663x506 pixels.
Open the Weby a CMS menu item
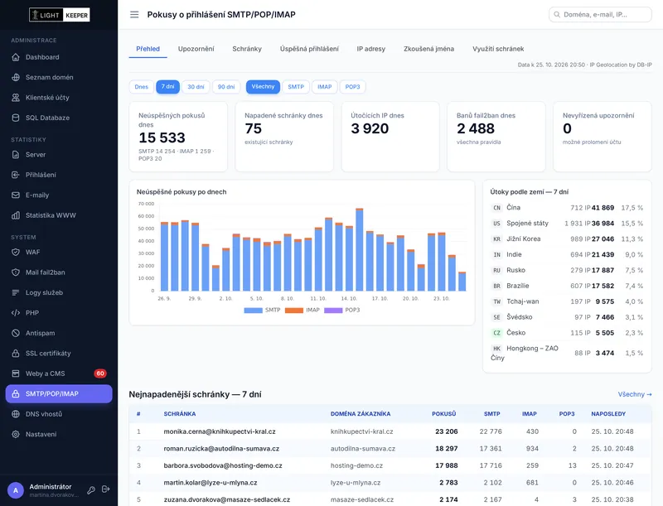point(59,373)
